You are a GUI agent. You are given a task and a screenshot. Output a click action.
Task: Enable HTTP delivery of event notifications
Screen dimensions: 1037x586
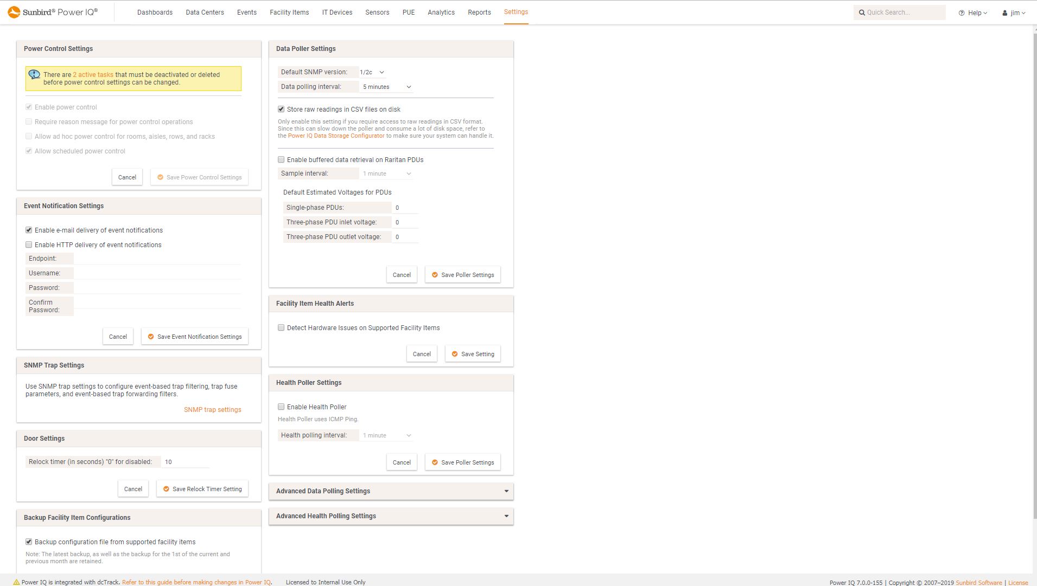[29, 244]
